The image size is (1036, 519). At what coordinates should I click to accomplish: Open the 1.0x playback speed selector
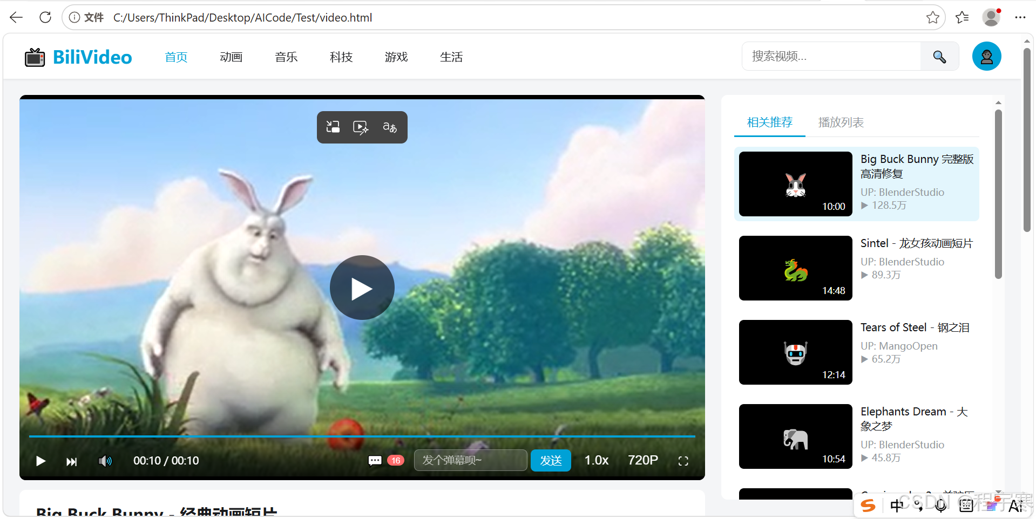pyautogui.click(x=597, y=460)
